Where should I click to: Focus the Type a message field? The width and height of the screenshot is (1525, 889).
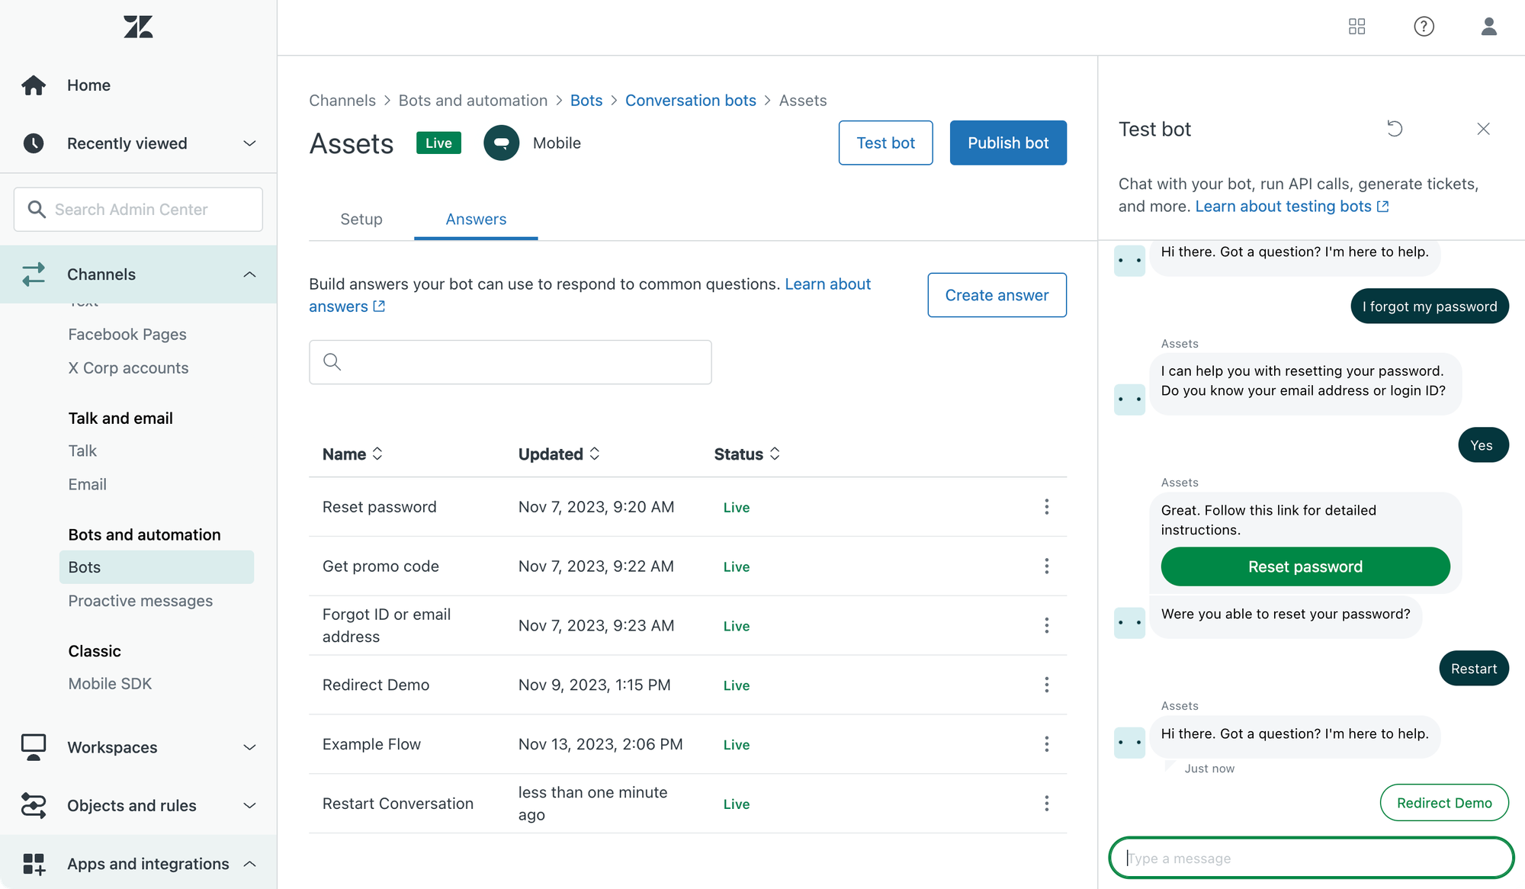[1310, 859]
